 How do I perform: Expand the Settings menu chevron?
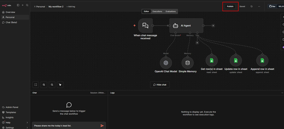[x=27, y=128]
